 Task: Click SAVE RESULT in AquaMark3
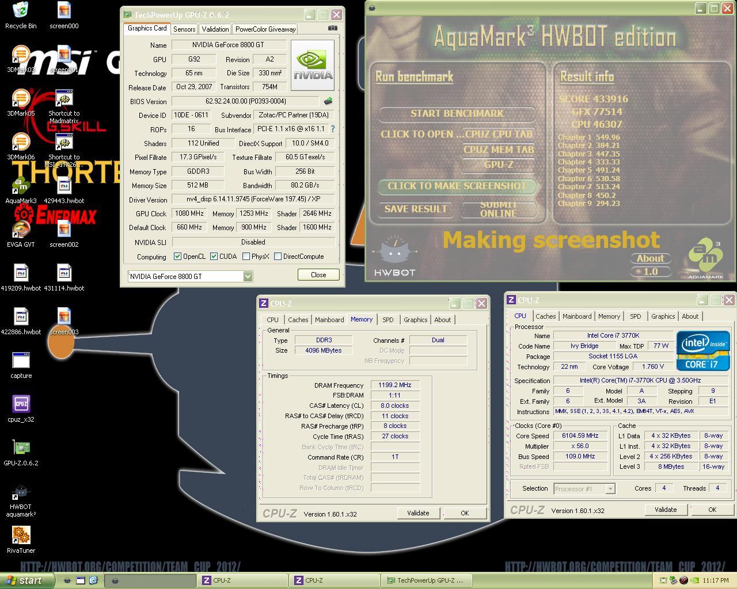416,209
